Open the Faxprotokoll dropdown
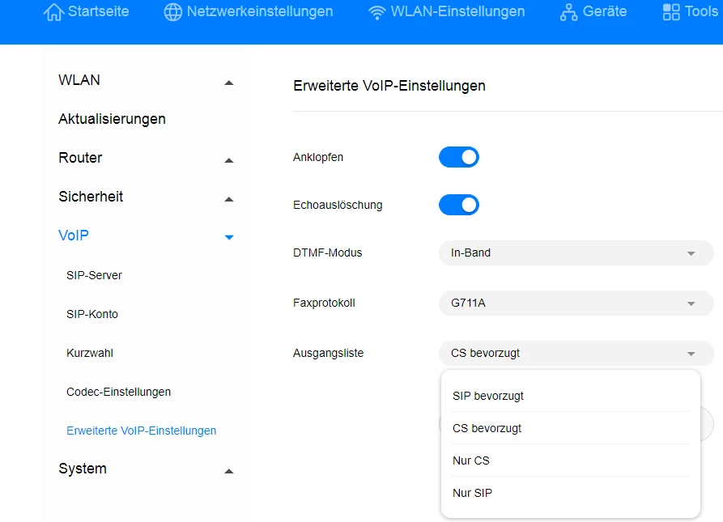Screen dimensions: 723x522 tap(576, 303)
